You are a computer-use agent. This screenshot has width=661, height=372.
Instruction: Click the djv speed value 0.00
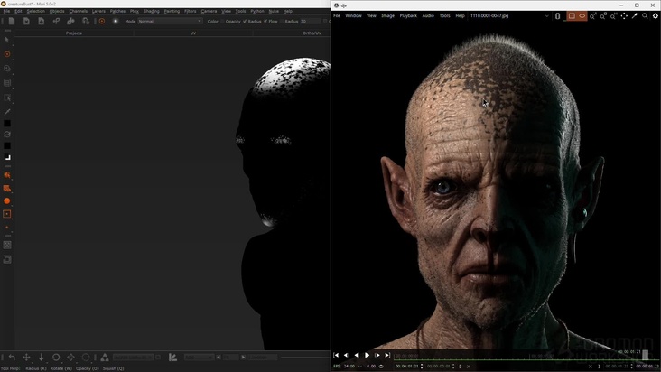371,366
